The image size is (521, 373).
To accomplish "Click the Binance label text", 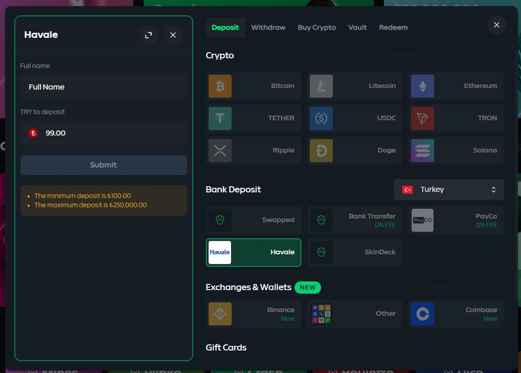I will (x=281, y=310).
